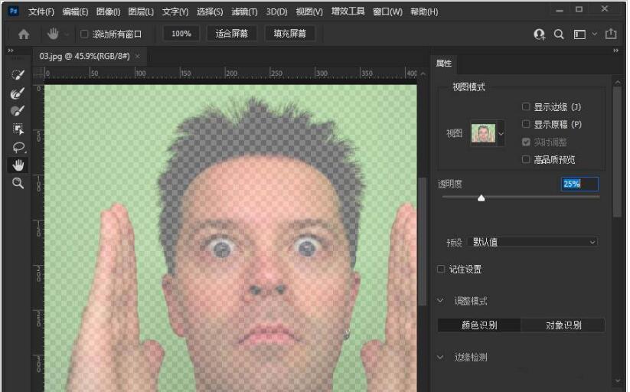Collapse the 调整模式 section
This screenshot has width=630, height=392.
pyautogui.click(x=441, y=301)
